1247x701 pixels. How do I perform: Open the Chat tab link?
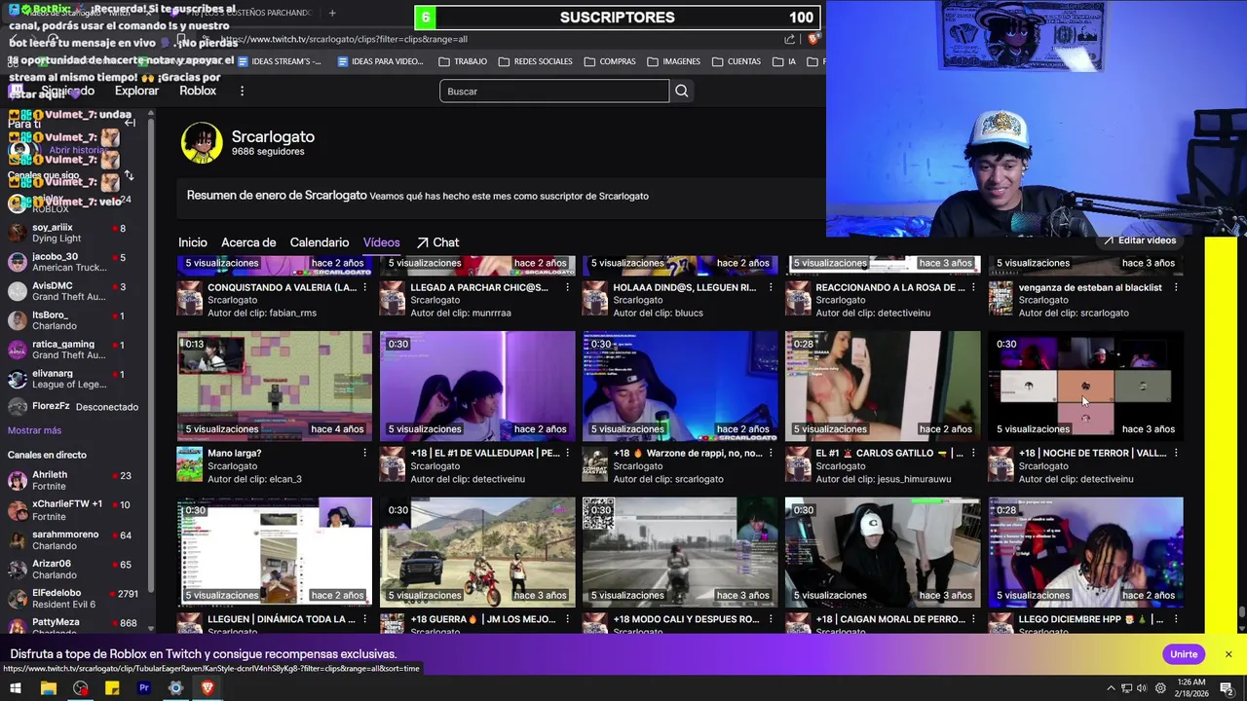(437, 242)
